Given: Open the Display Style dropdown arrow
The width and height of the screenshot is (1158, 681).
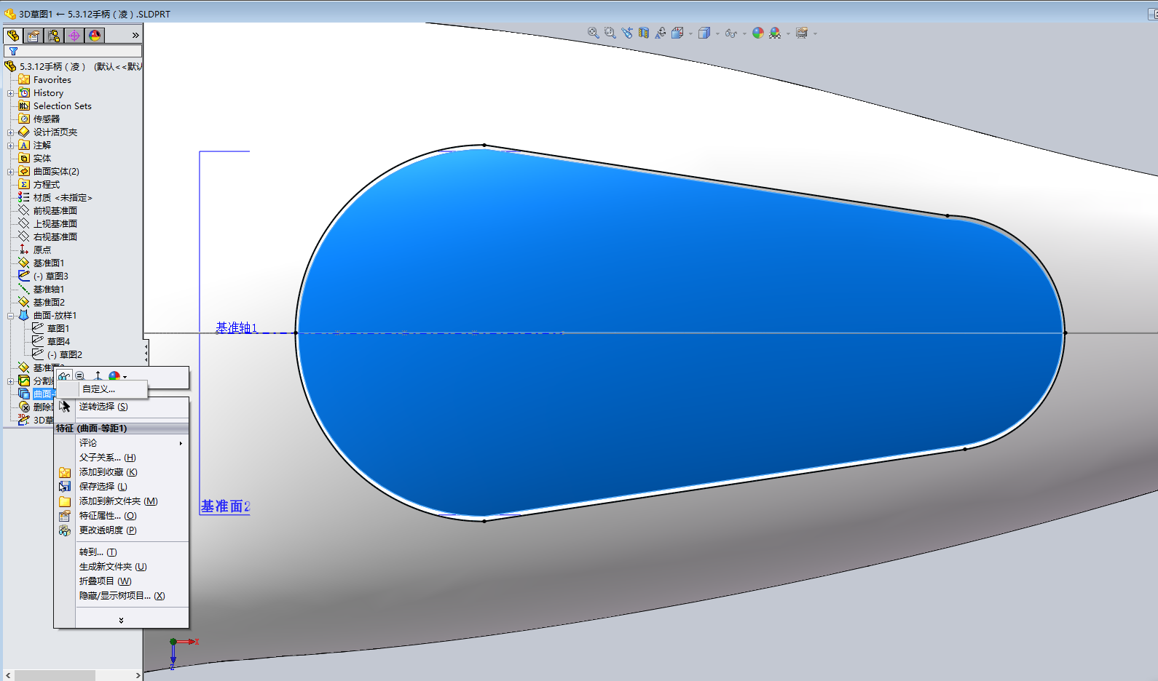Looking at the screenshot, I should [x=717, y=33].
